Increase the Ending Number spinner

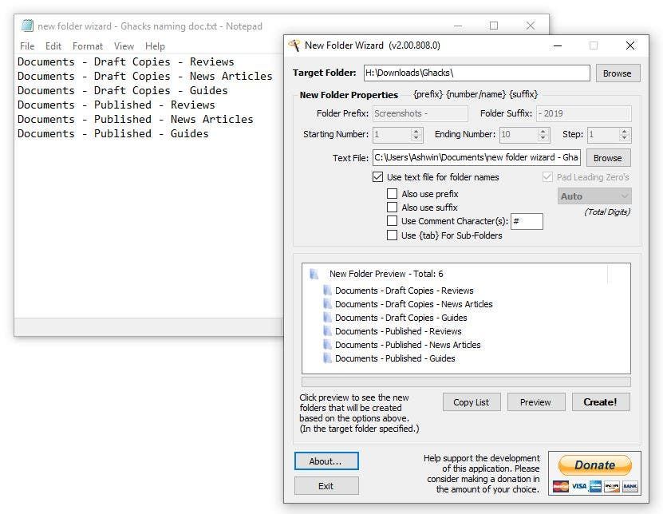pos(543,131)
